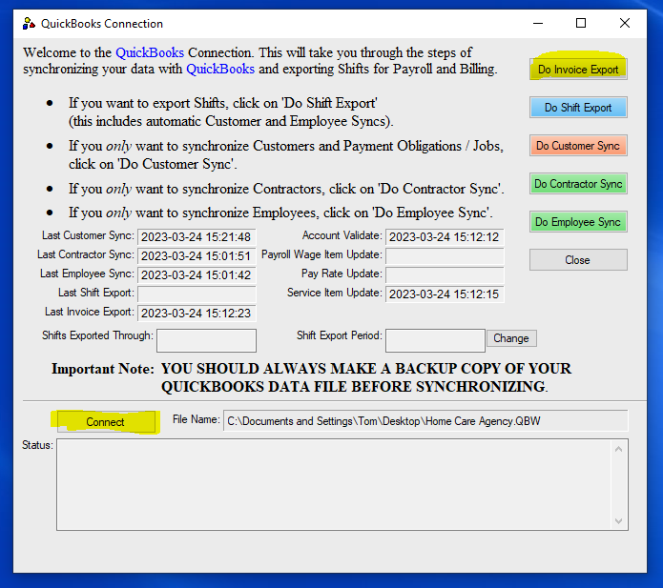Click the 'Important Note:' label
This screenshot has height=588, width=663.
(x=103, y=369)
